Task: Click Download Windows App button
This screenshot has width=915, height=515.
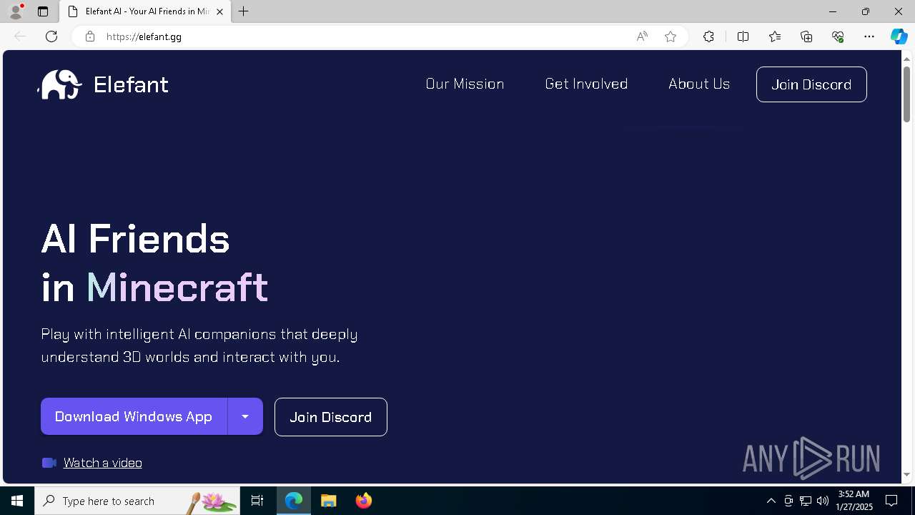Action: tap(134, 416)
